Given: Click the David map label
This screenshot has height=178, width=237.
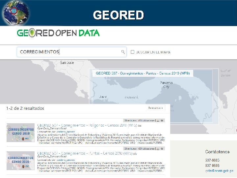Looking at the screenshot, I should (x=103, y=97).
